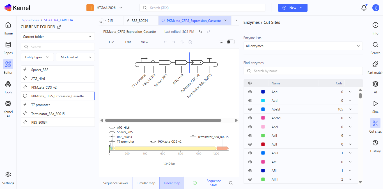Switch to the Circular map tab

coord(146,183)
